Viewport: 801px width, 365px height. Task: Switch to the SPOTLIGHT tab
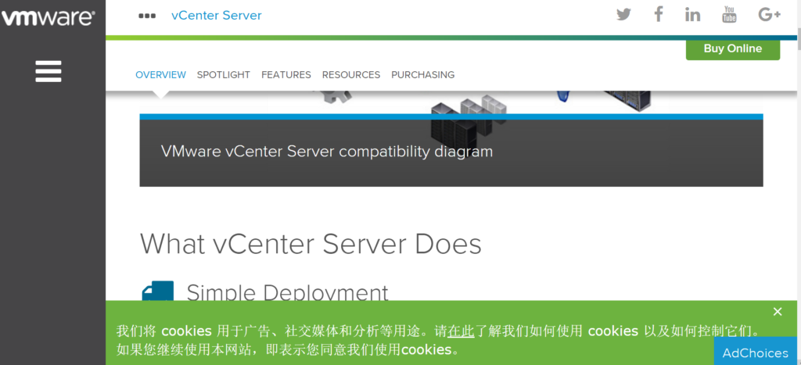224,74
